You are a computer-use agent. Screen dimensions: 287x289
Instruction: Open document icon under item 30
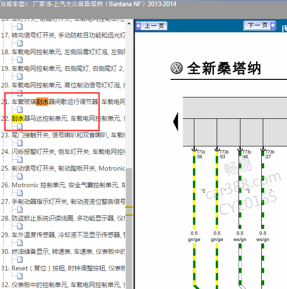[x=19, y=260]
